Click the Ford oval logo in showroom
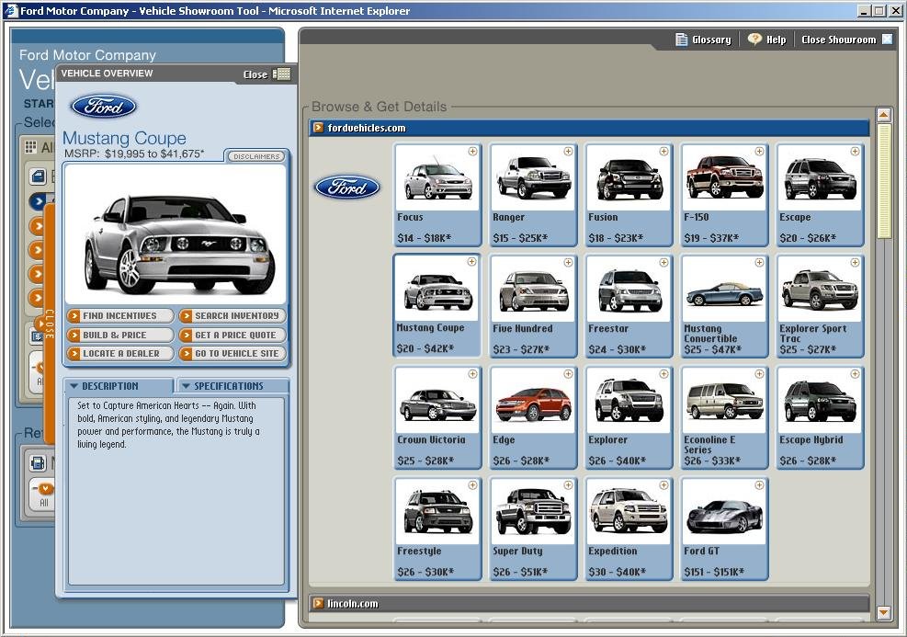Viewport: 907px width, 637px height. [x=346, y=188]
